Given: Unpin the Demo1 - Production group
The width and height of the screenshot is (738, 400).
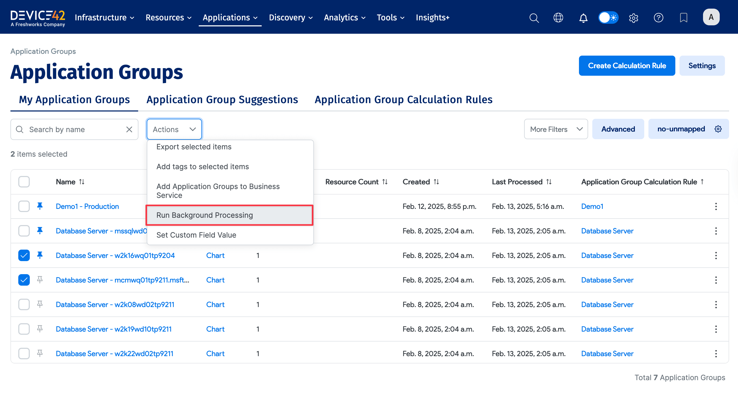Looking at the screenshot, I should [40, 206].
